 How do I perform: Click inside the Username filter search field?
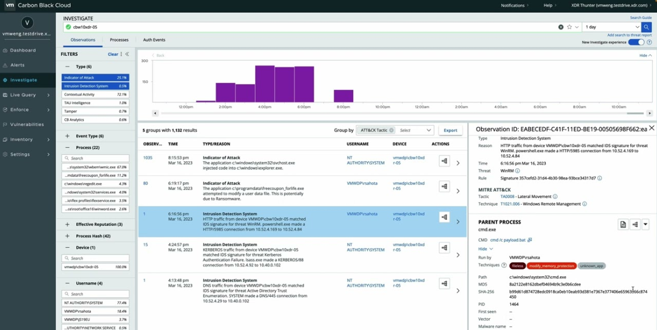pyautogui.click(x=96, y=294)
